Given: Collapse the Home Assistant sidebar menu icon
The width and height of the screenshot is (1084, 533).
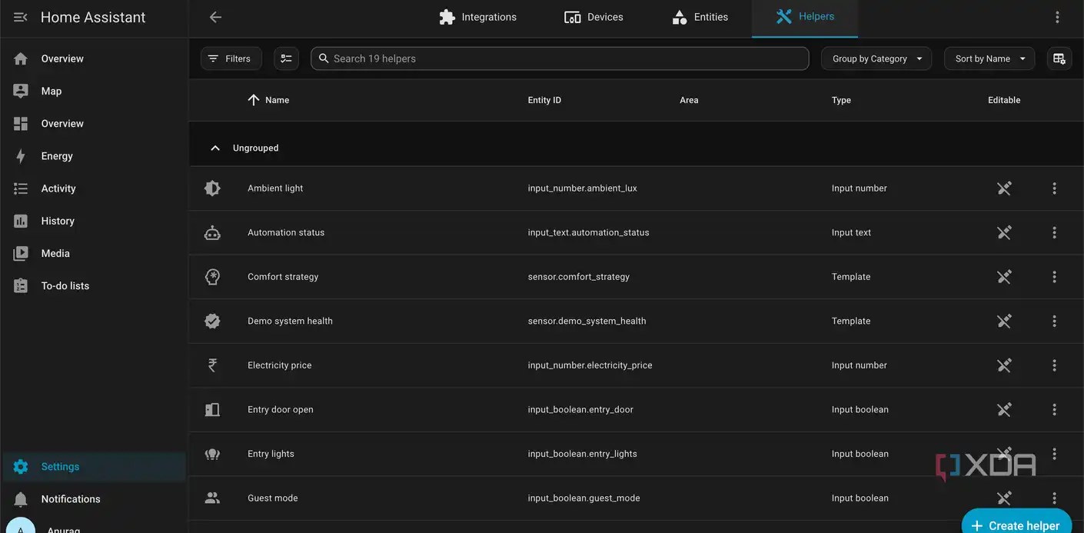Looking at the screenshot, I should click(x=21, y=17).
